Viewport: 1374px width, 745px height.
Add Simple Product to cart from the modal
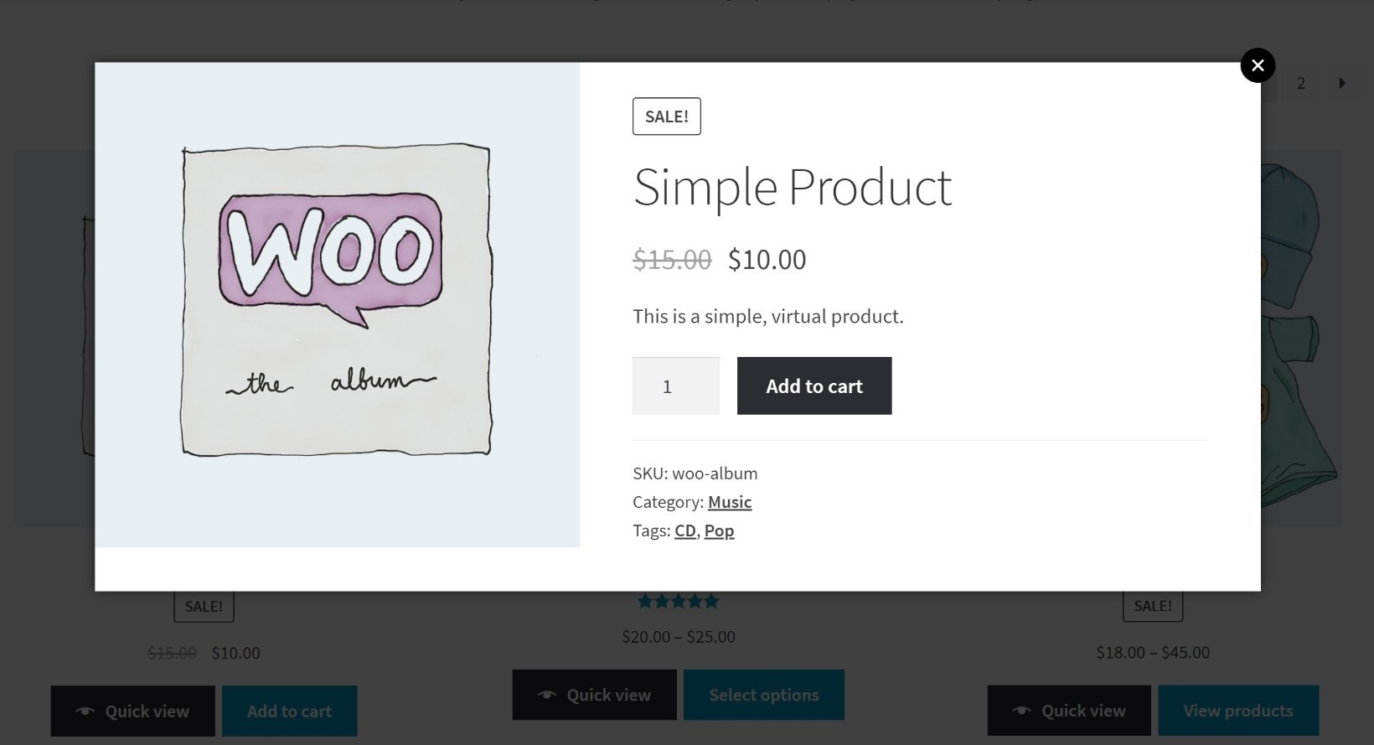814,385
